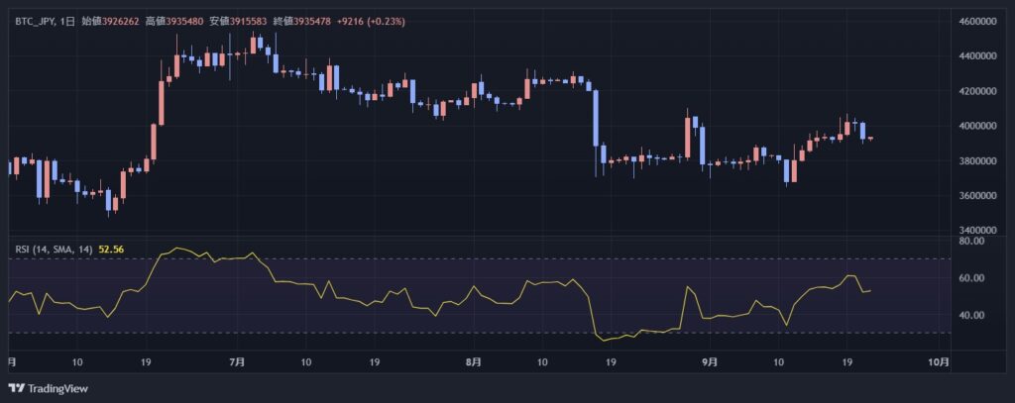Select the 9月 marker on time axis

point(709,362)
